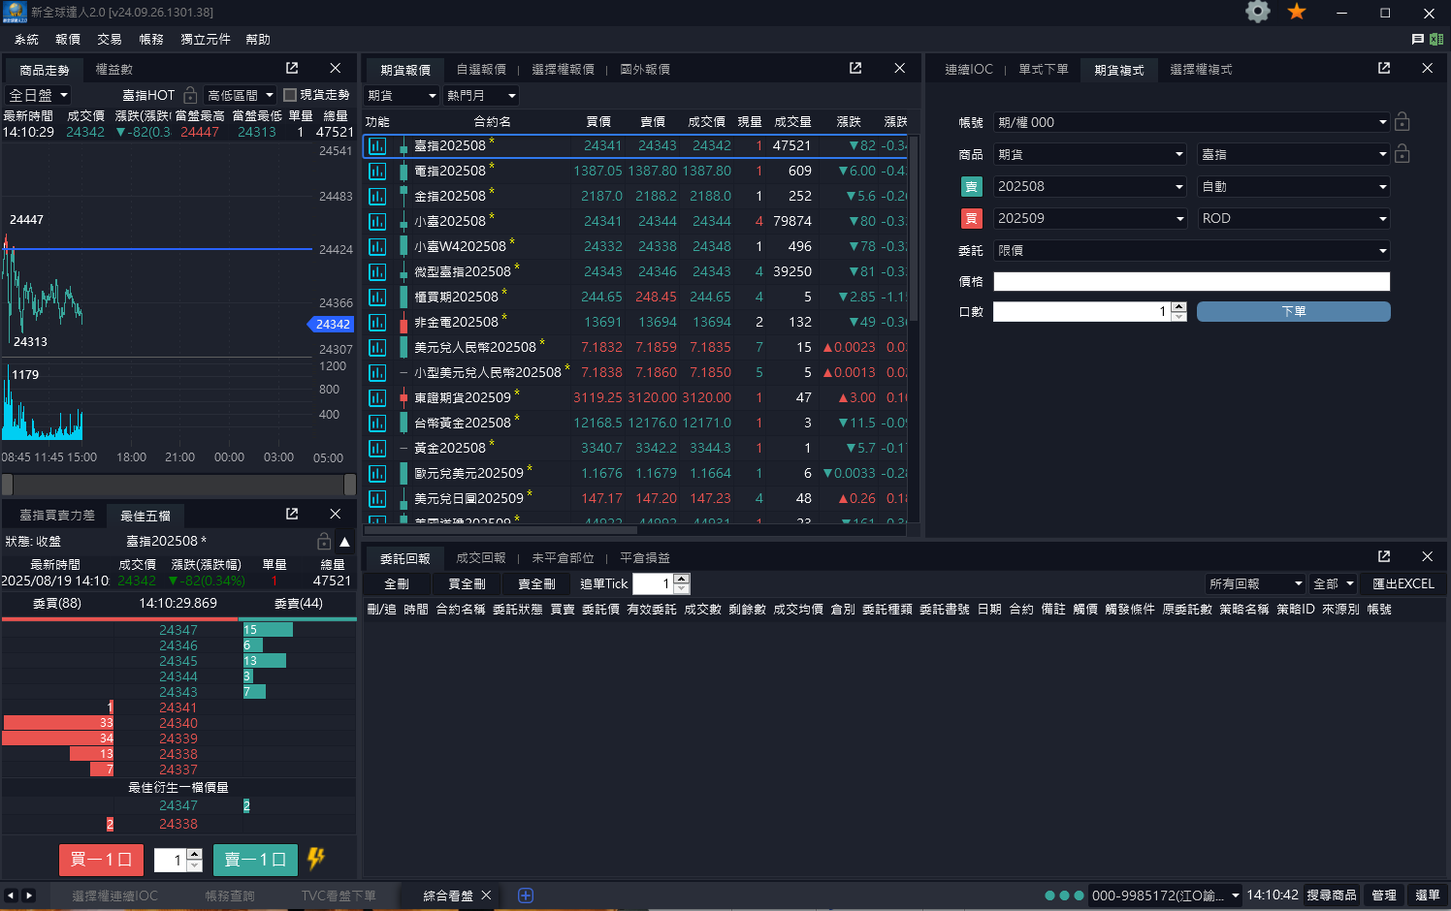Viewport: 1451px width, 911px height.
Task: Enable the 現貨走勢 checkbox
Action: 289,93
